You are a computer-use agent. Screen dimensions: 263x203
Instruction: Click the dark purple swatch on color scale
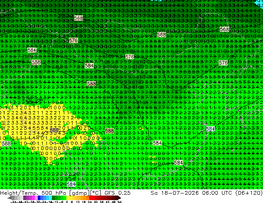pos(24,198)
